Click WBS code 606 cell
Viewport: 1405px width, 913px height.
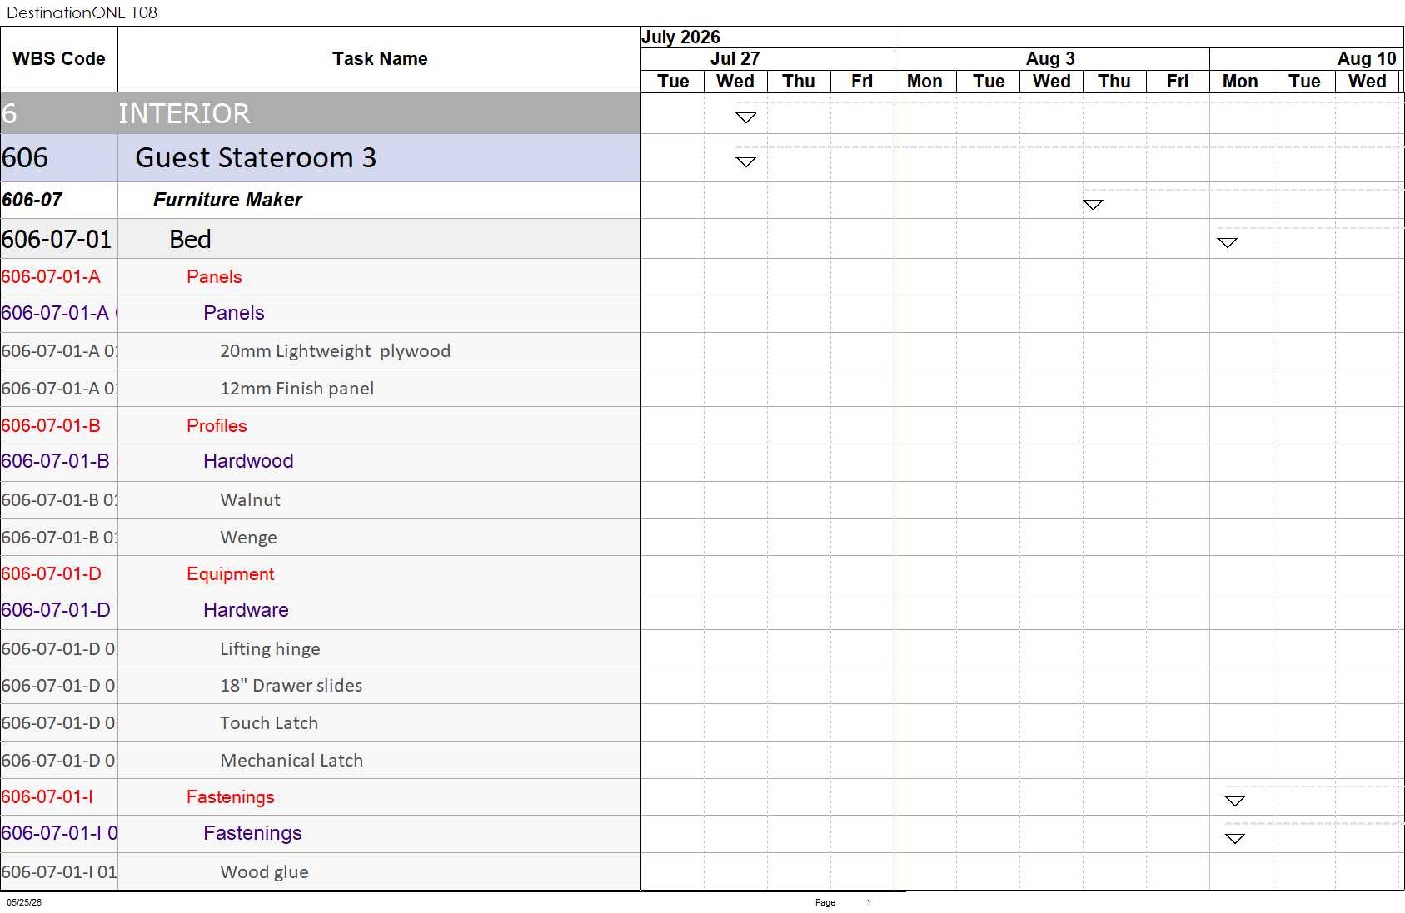point(59,158)
